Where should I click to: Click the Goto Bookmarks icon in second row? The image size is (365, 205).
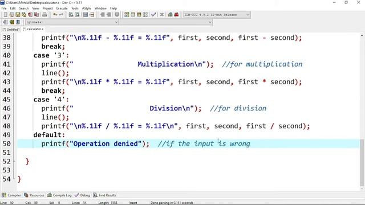tap(18, 22)
